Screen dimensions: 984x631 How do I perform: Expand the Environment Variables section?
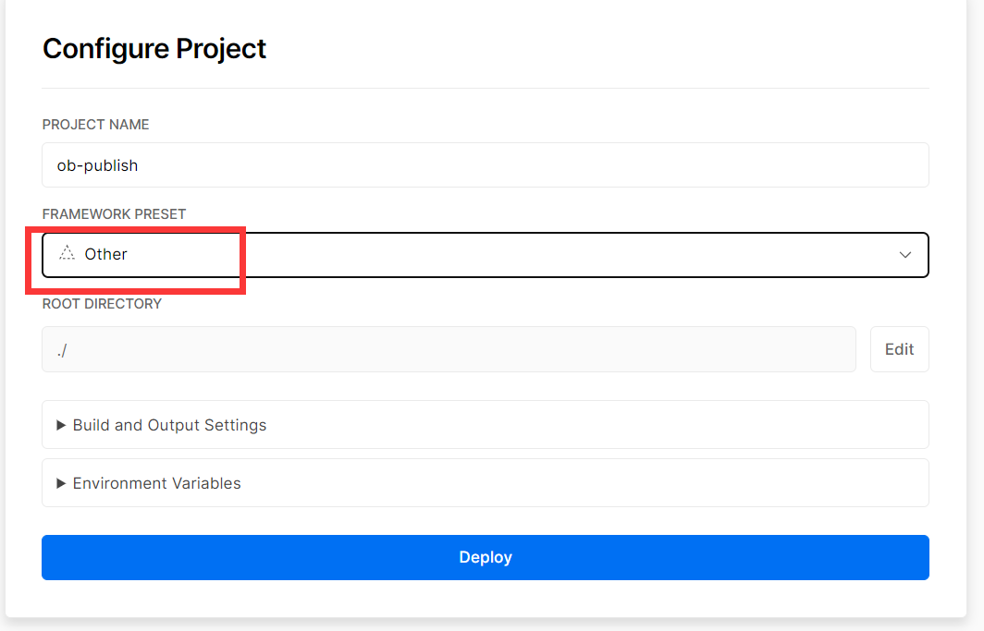point(485,483)
